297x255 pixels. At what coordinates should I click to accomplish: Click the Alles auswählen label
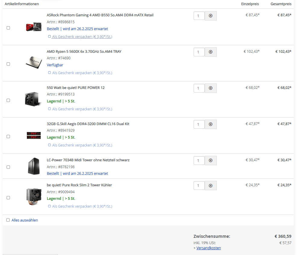(x=25, y=220)
